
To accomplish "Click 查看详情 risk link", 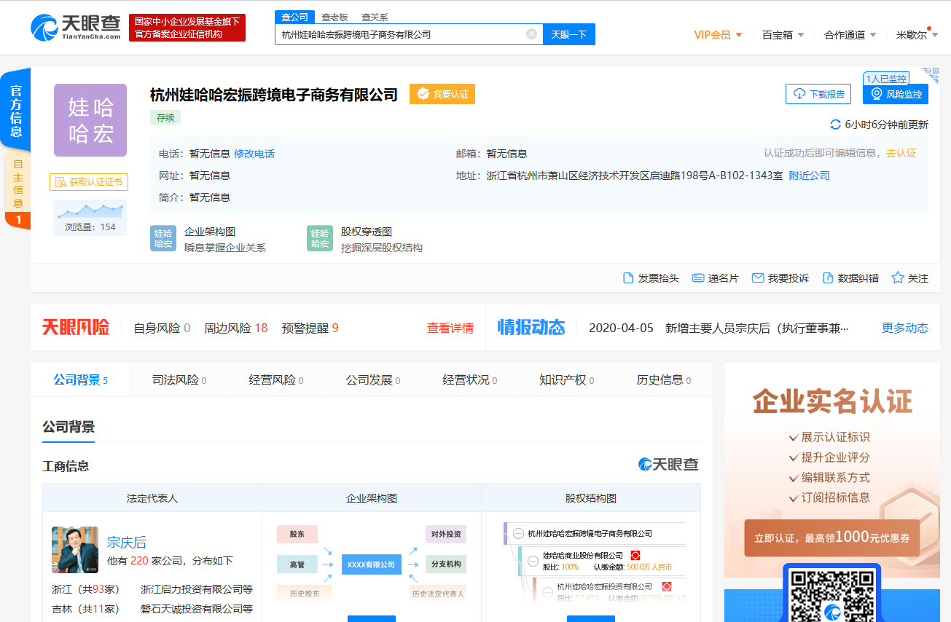I will click(450, 328).
